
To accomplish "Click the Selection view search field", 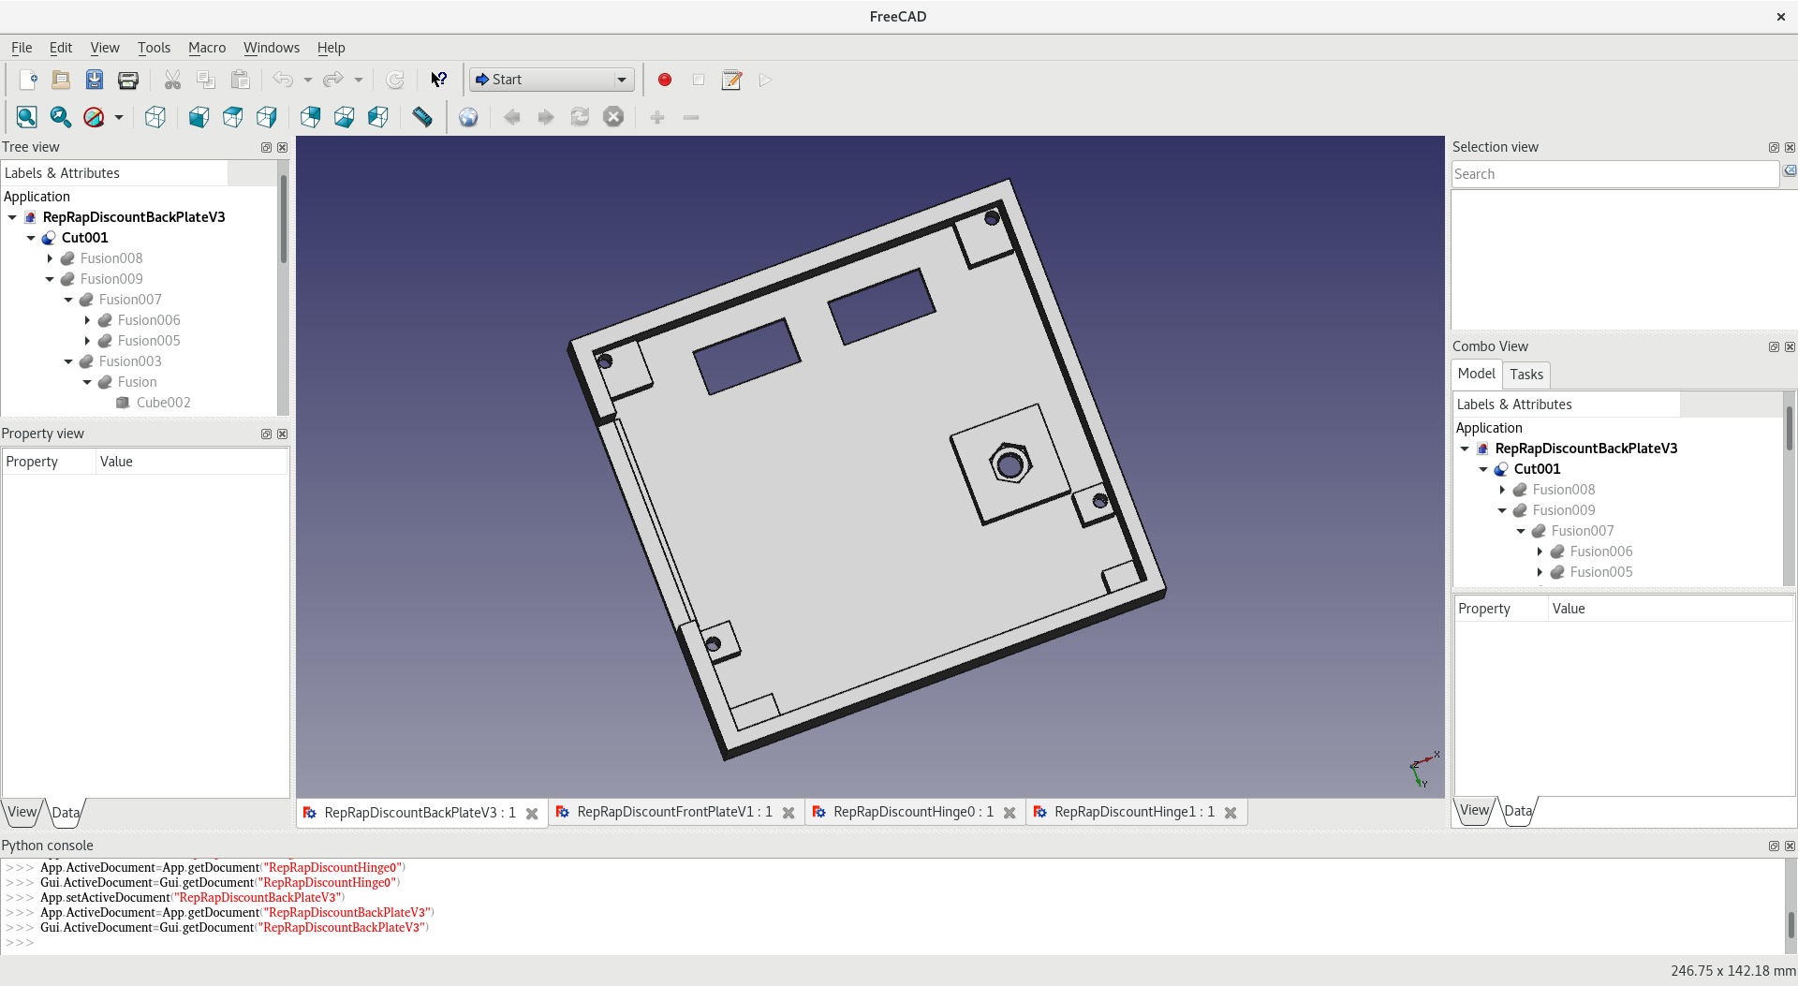I will pyautogui.click(x=1614, y=174).
